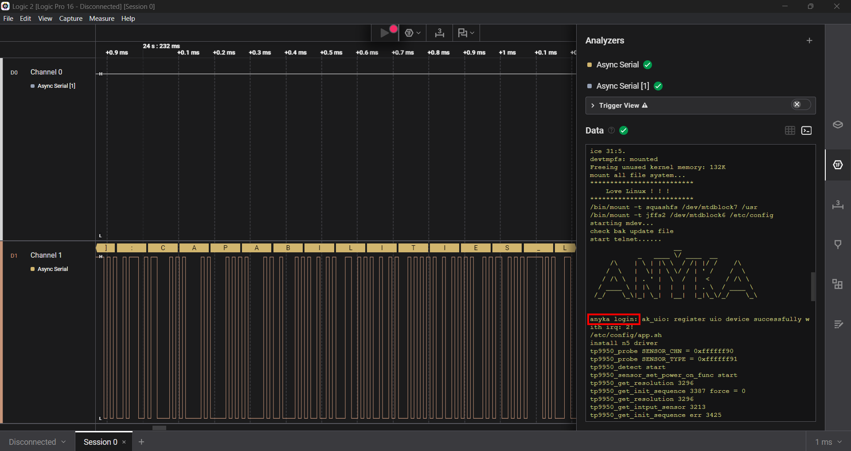The width and height of the screenshot is (851, 451).
Task: Select the Async Serial [1] analyzer
Action: (622, 86)
